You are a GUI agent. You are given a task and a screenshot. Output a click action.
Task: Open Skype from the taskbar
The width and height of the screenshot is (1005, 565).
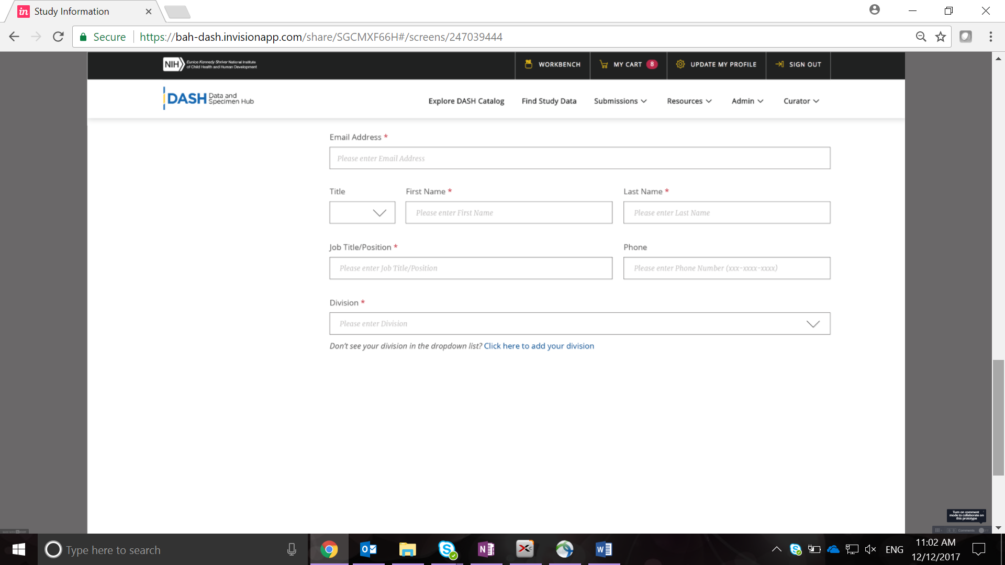447,549
